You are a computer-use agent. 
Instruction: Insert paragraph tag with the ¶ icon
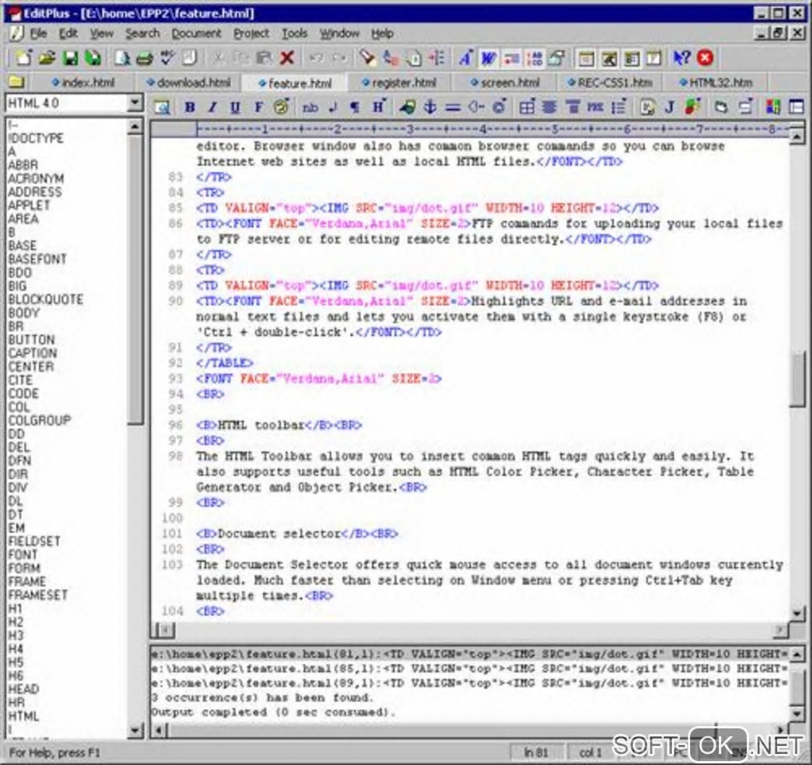click(x=355, y=107)
